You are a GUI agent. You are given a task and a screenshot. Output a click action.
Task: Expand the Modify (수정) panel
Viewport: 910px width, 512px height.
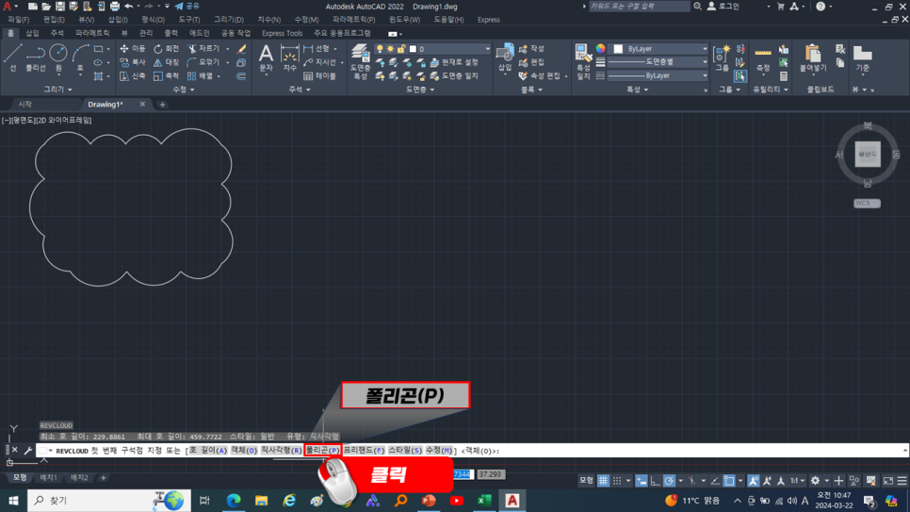(184, 90)
